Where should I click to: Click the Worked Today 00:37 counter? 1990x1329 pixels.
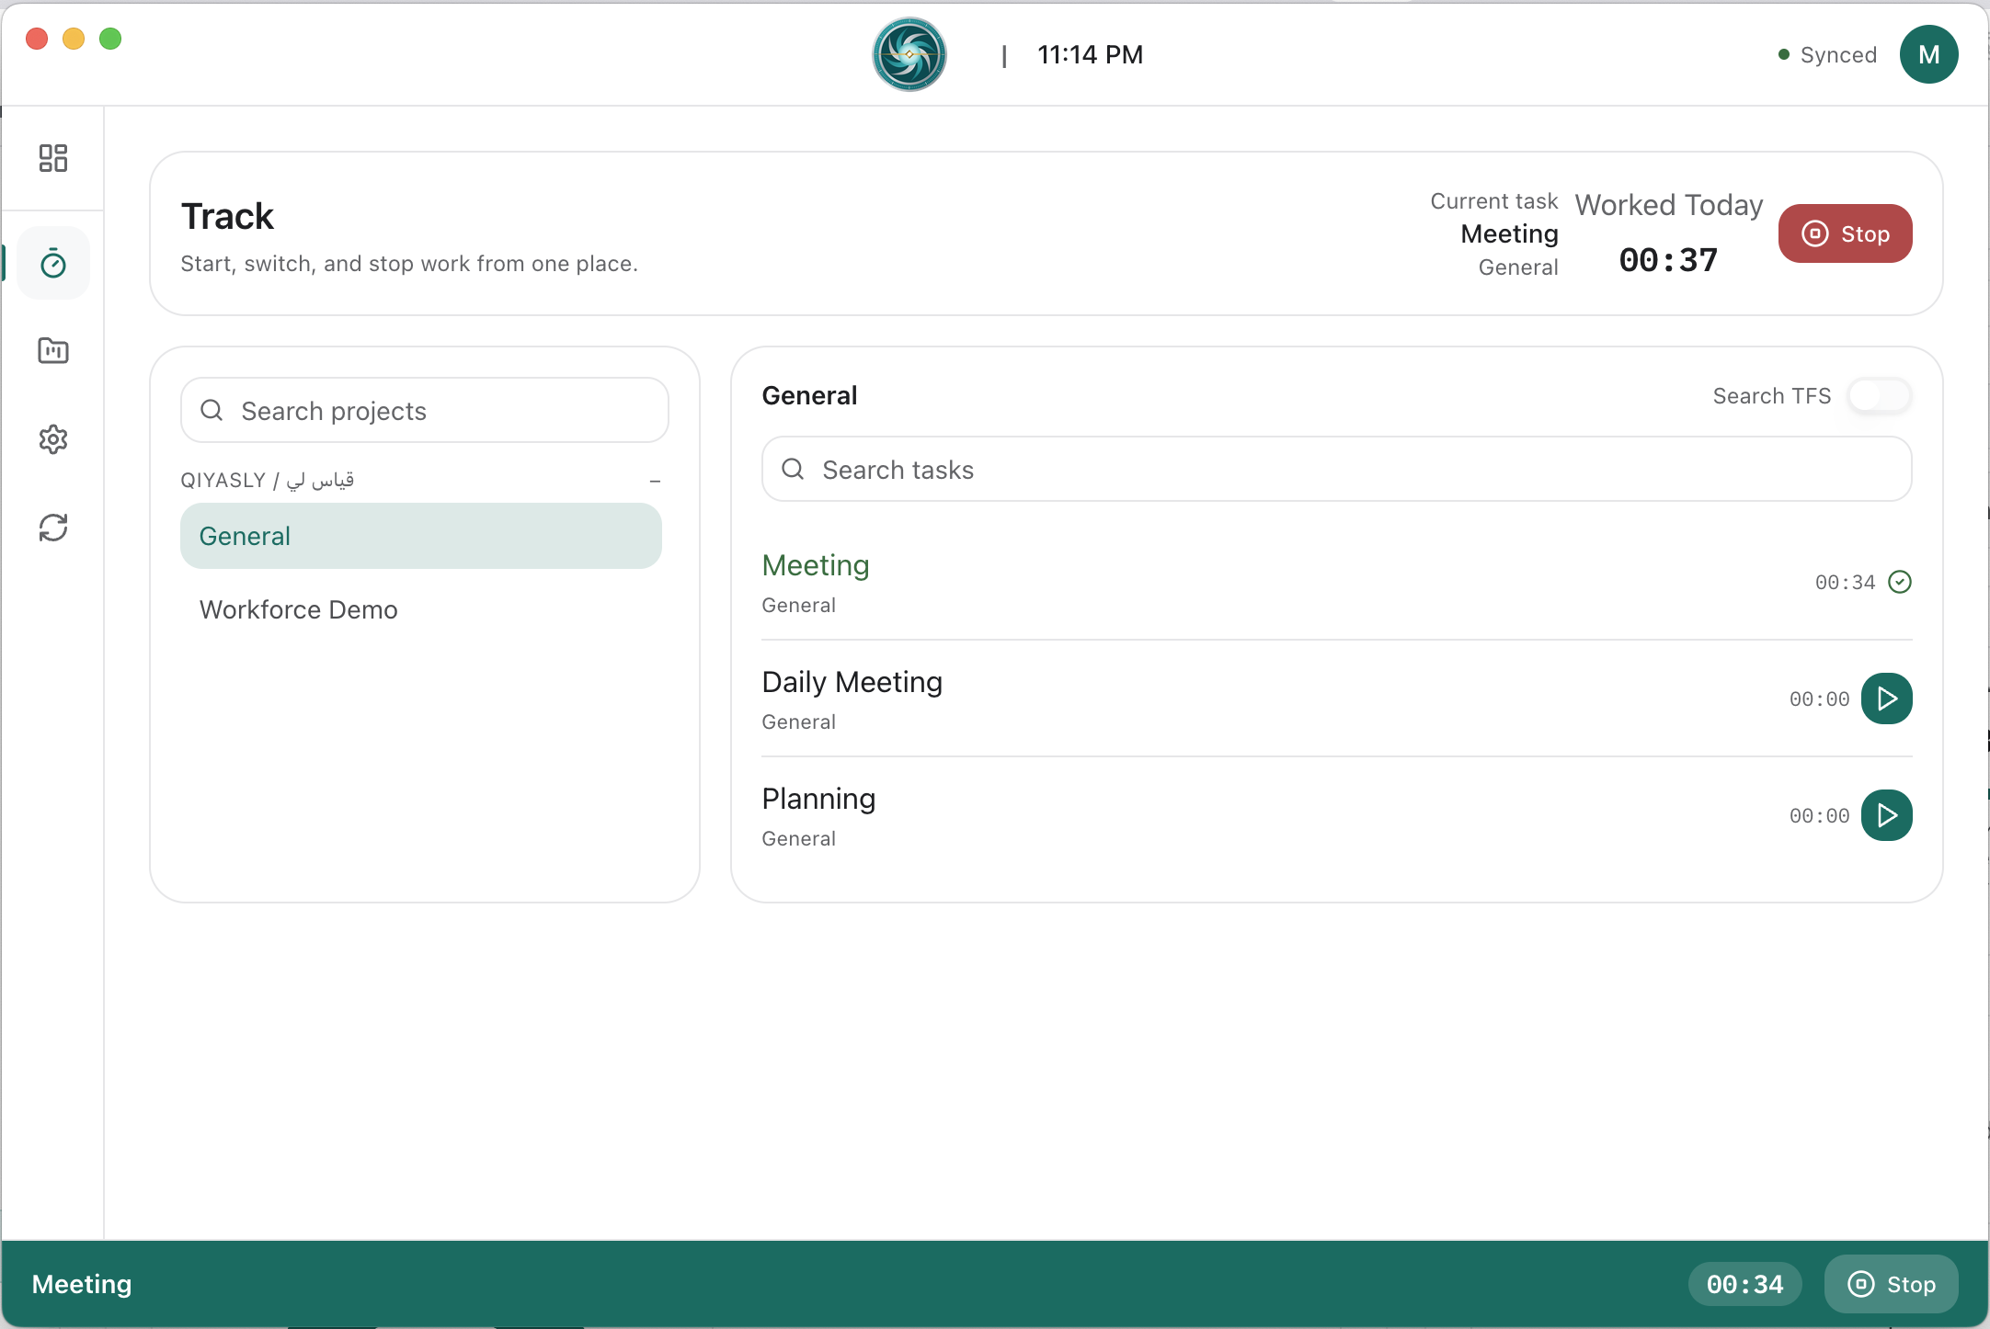coord(1668,260)
